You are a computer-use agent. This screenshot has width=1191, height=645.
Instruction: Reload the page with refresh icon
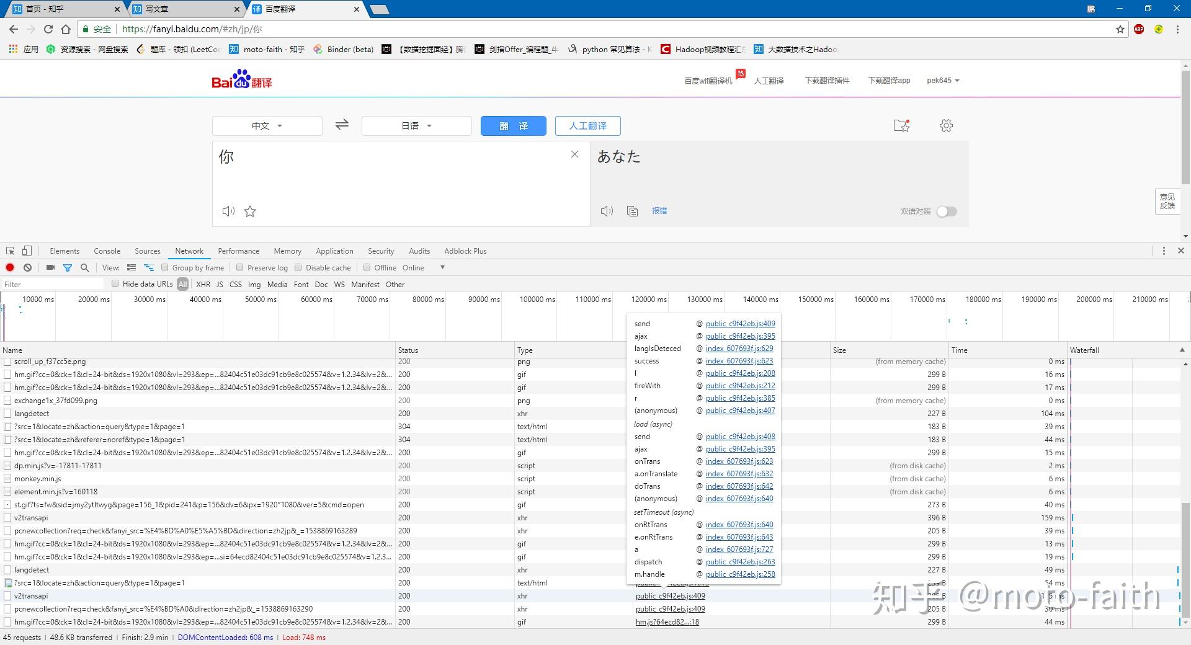click(x=48, y=29)
